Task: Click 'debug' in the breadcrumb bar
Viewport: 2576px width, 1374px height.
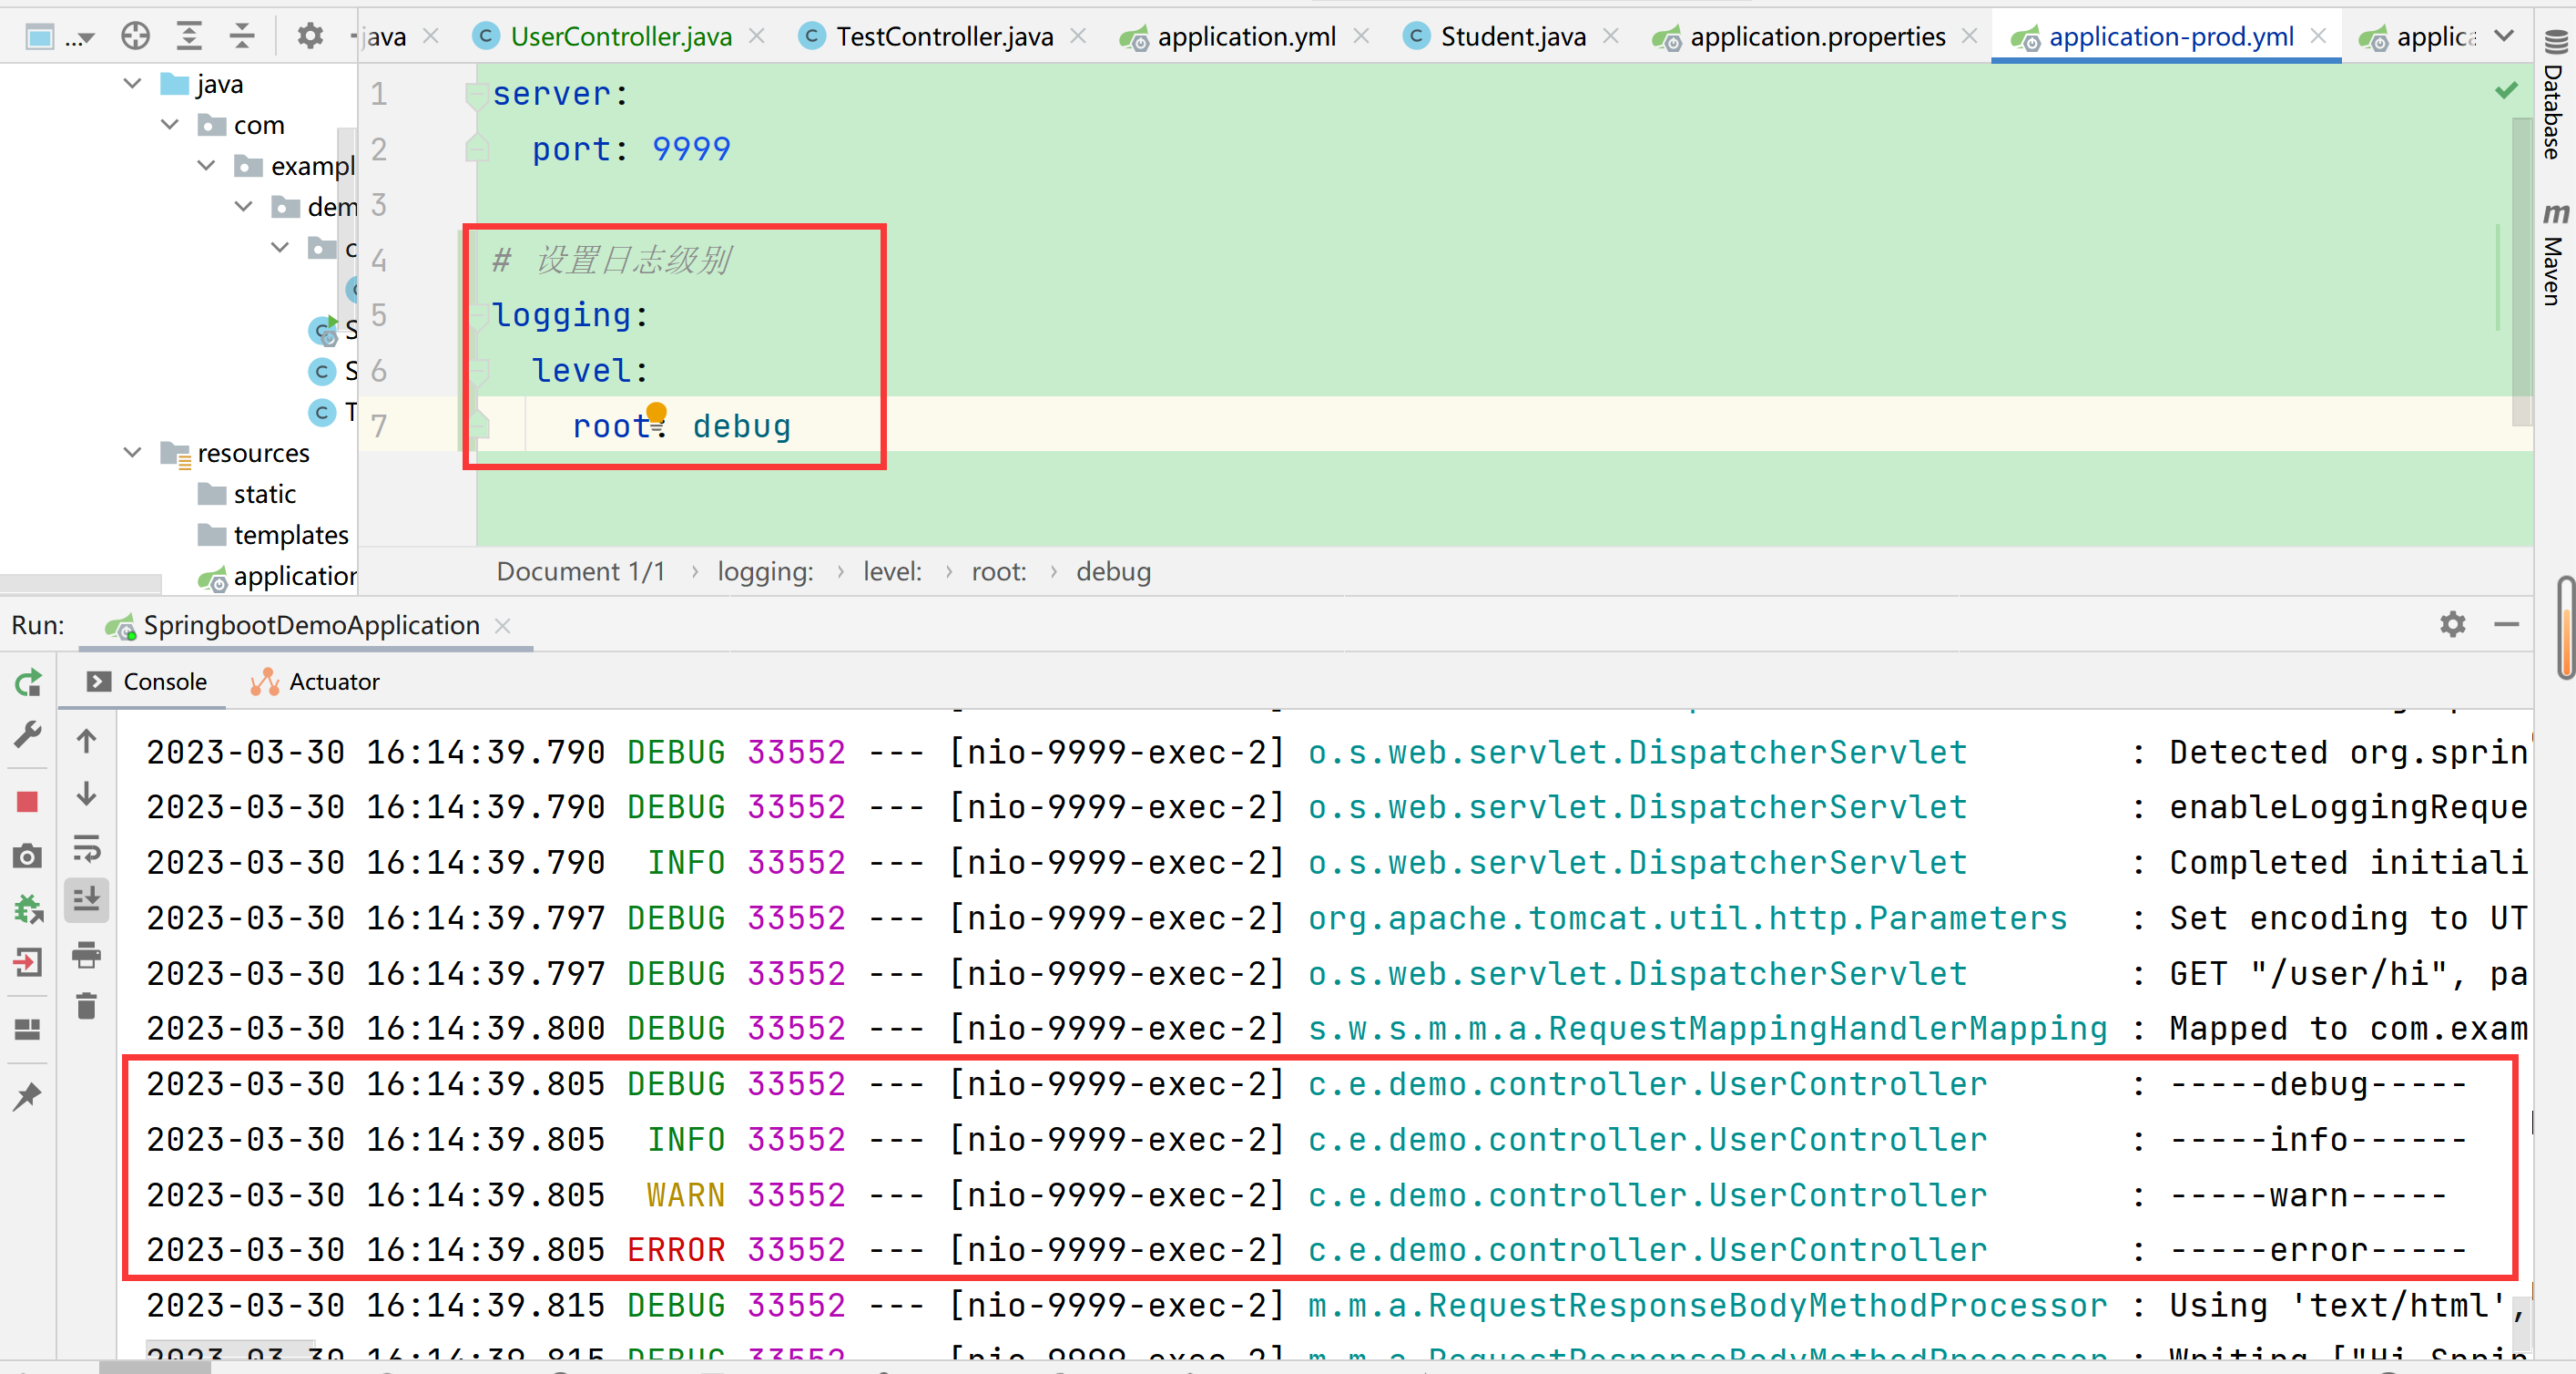Action: click(x=1113, y=571)
